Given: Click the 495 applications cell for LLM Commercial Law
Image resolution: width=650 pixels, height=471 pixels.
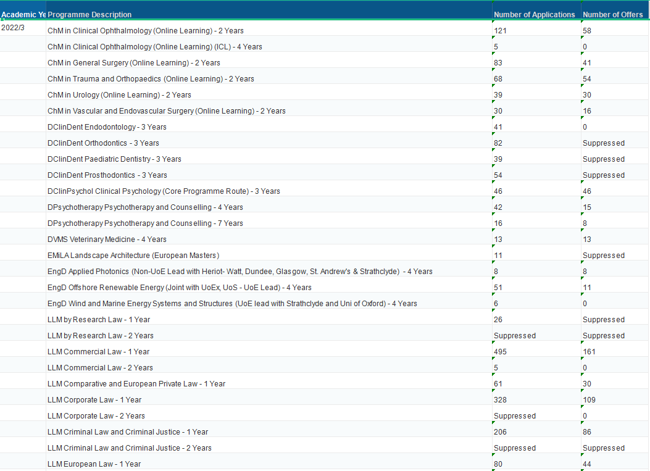Looking at the screenshot, I should tap(502, 352).
